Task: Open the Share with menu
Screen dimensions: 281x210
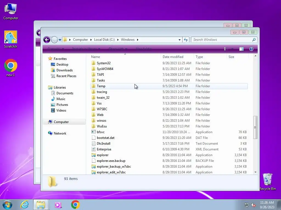Action: 118,49
